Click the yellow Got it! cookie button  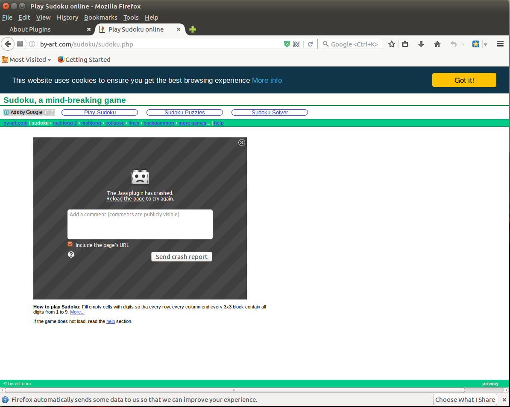tap(464, 80)
